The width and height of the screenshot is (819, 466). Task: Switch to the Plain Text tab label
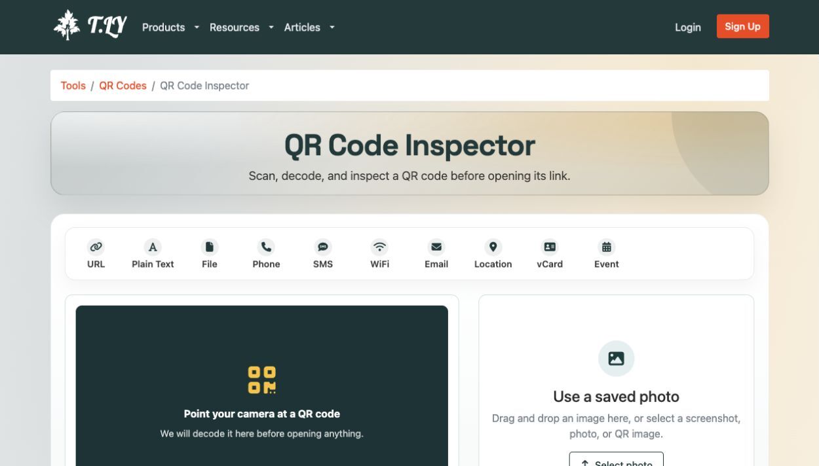153,264
